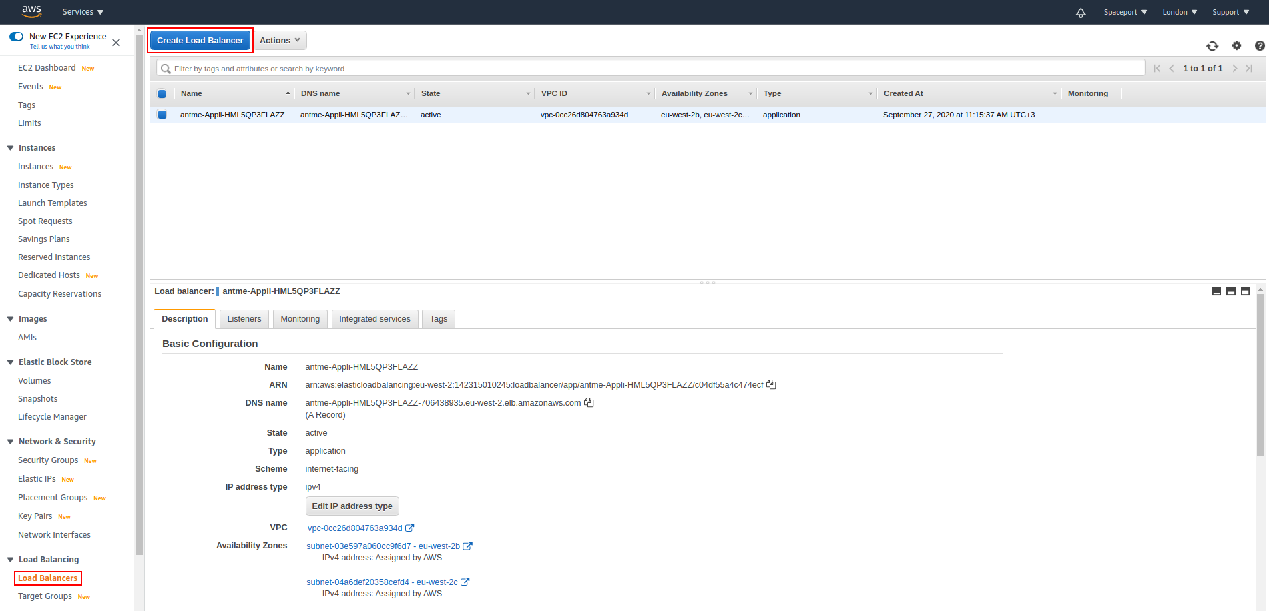Open Launch Templates in sidebar

pos(53,203)
